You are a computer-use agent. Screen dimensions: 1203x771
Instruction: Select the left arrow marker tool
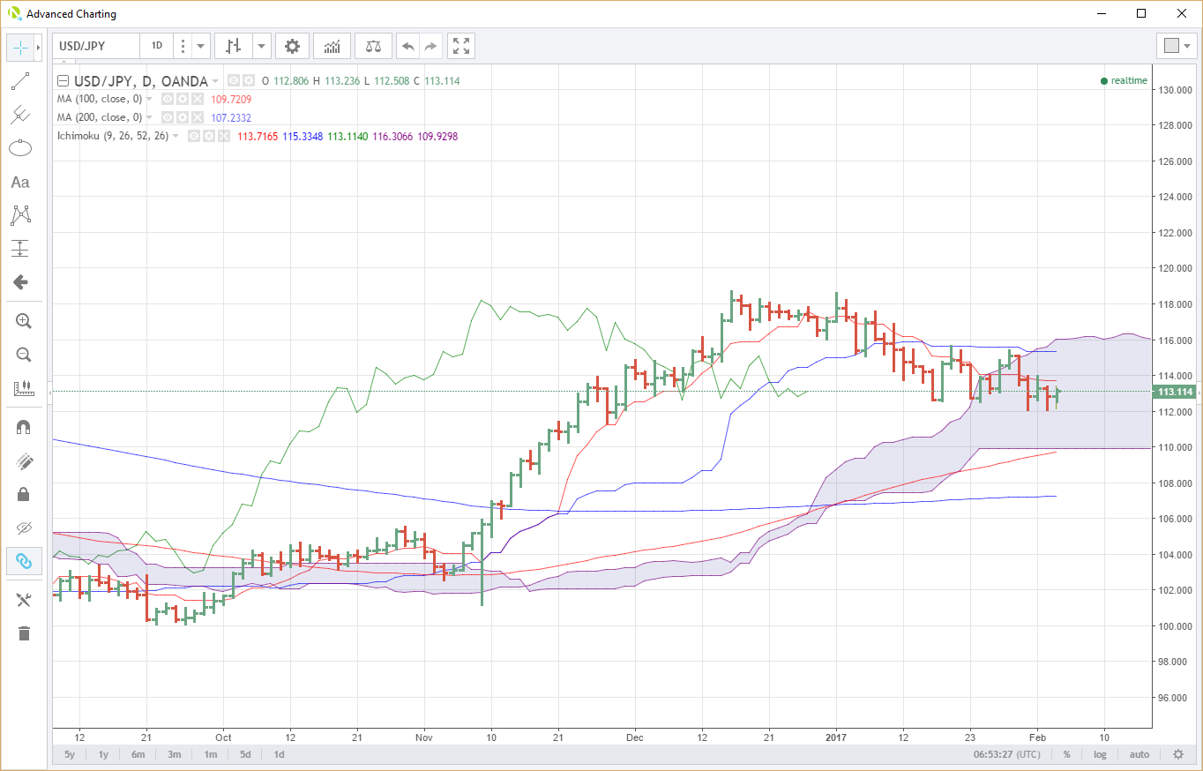coord(19,282)
